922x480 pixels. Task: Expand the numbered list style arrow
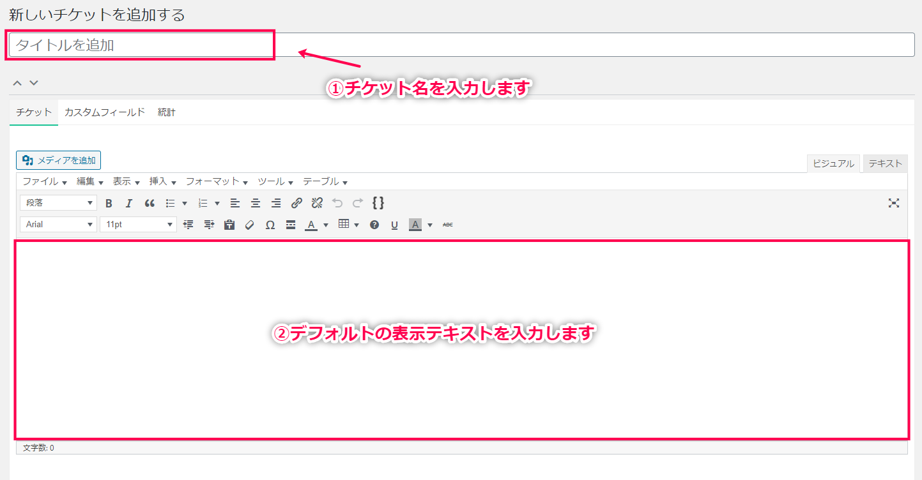coord(217,204)
